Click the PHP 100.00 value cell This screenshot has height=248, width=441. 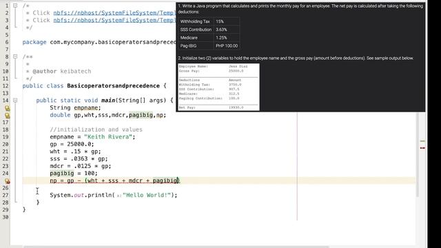(x=227, y=46)
